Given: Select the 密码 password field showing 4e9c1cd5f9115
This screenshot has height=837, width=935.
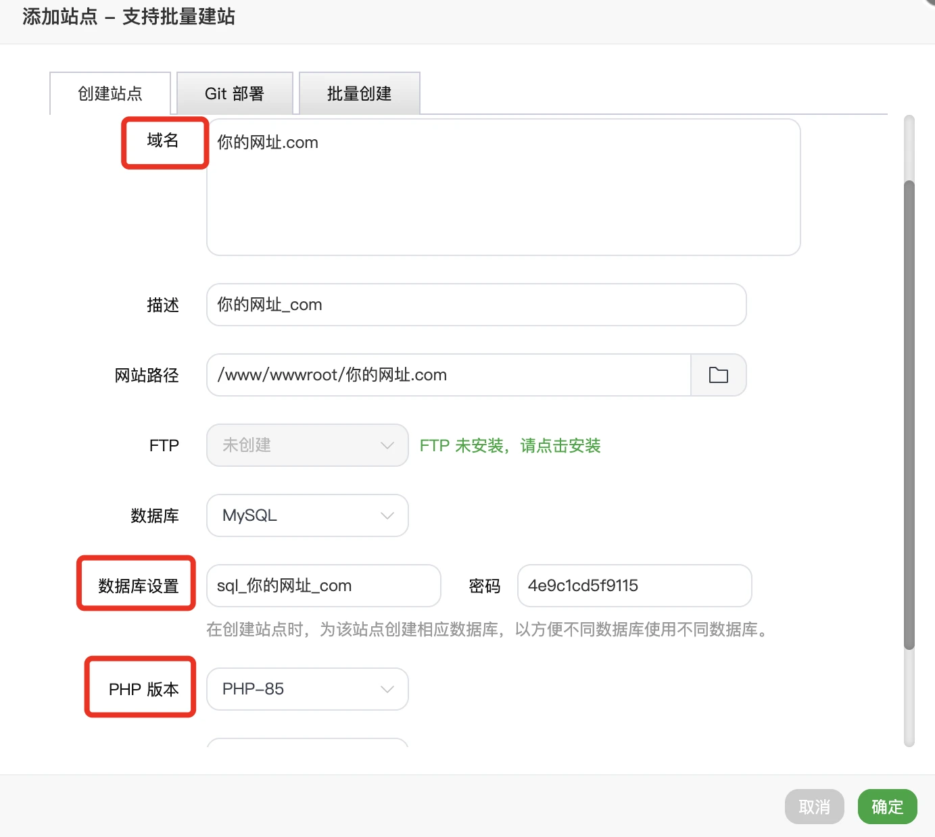Looking at the screenshot, I should tap(633, 586).
